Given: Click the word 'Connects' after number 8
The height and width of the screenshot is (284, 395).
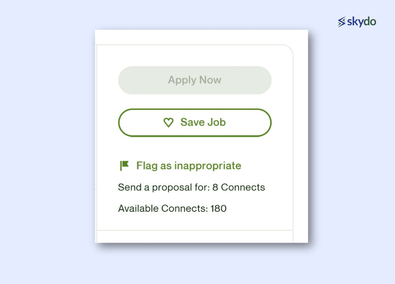Looking at the screenshot, I should (243, 187).
